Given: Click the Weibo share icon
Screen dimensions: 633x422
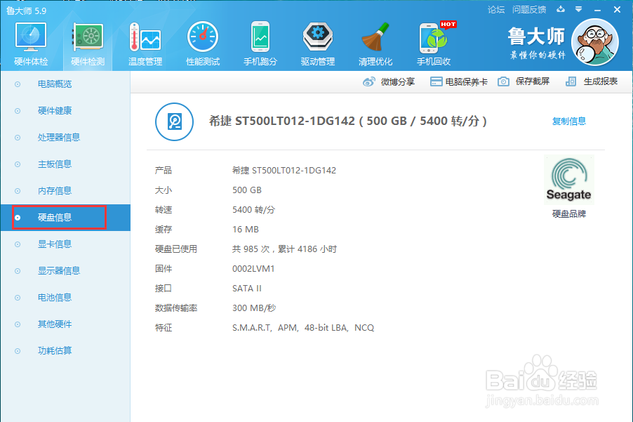Looking at the screenshot, I should click(x=368, y=81).
